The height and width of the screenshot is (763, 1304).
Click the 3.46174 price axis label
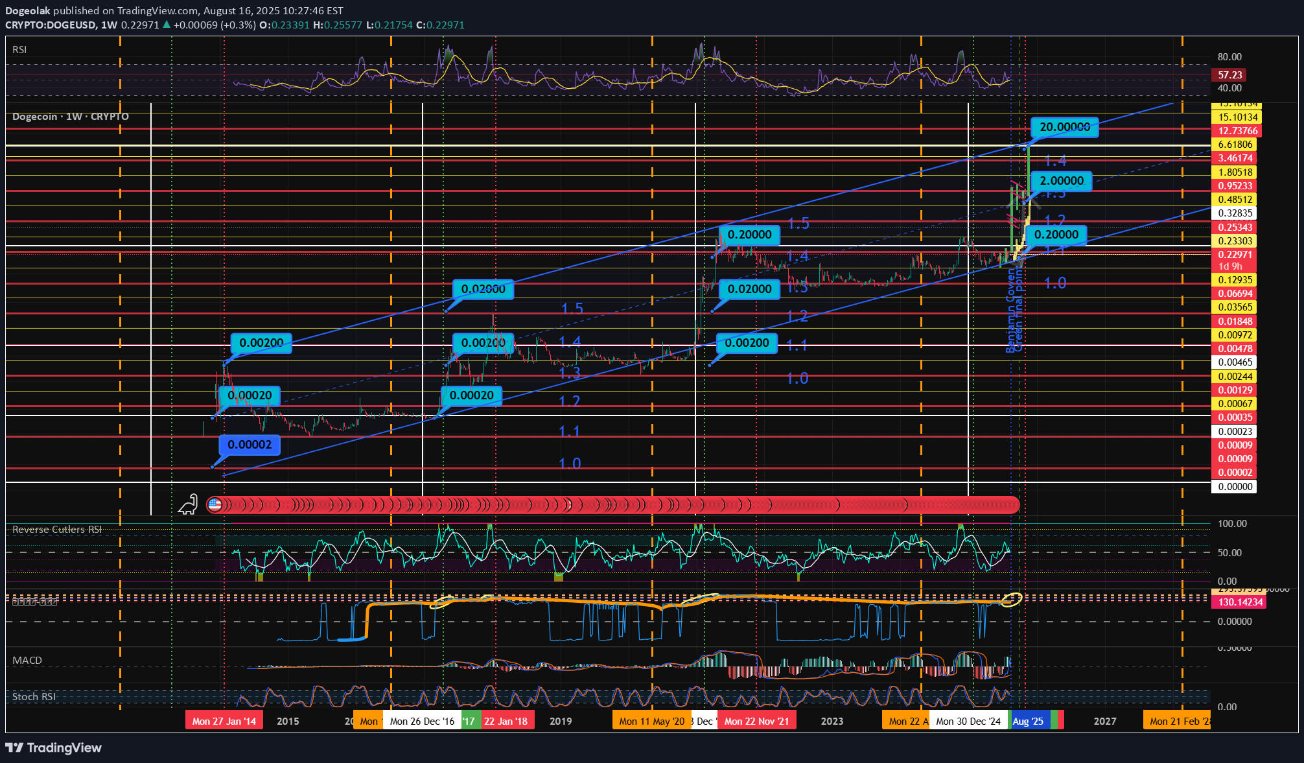[1234, 158]
